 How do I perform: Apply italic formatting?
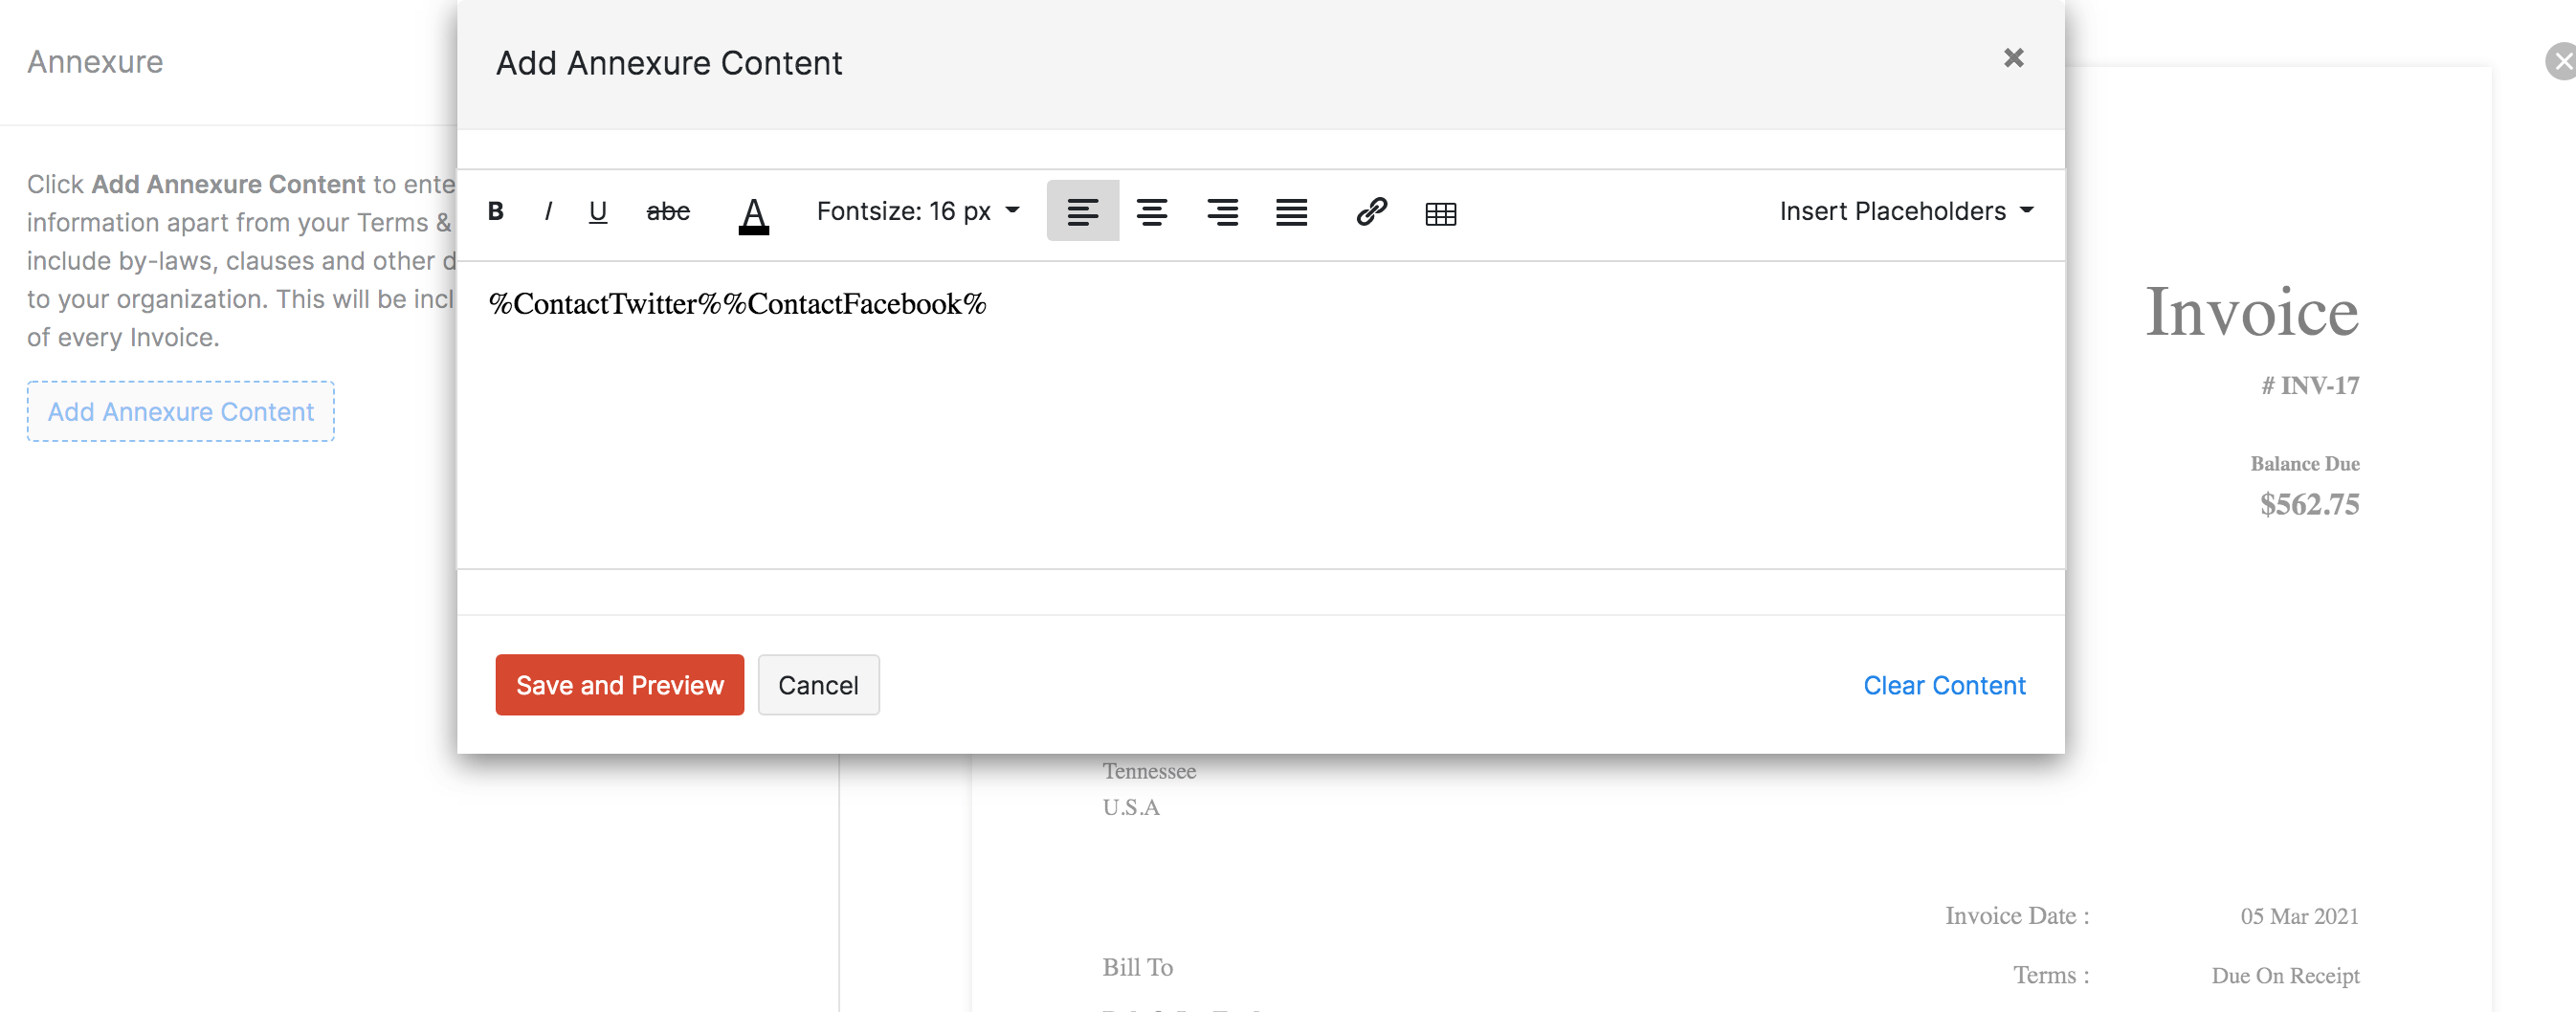547,211
